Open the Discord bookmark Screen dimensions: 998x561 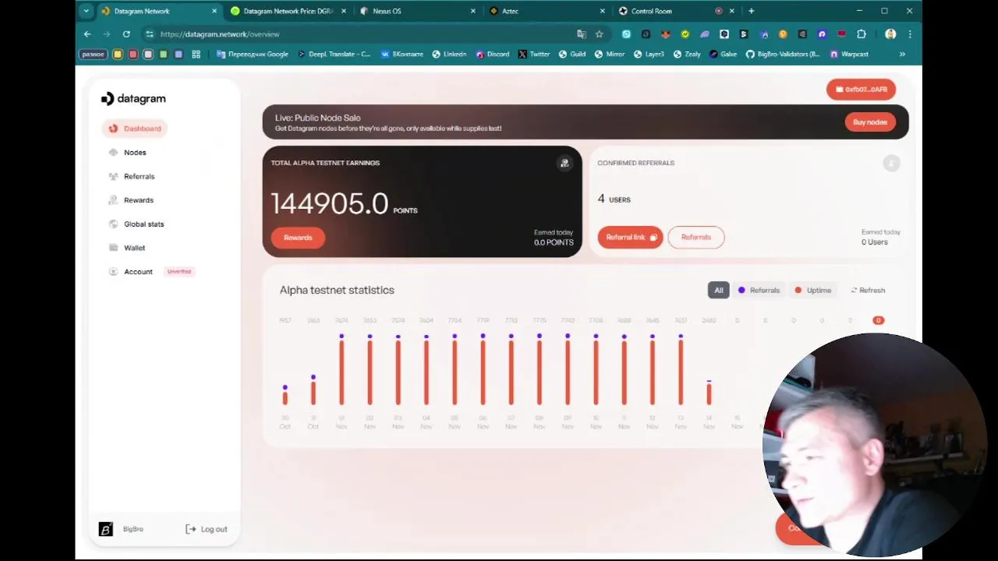click(x=492, y=55)
